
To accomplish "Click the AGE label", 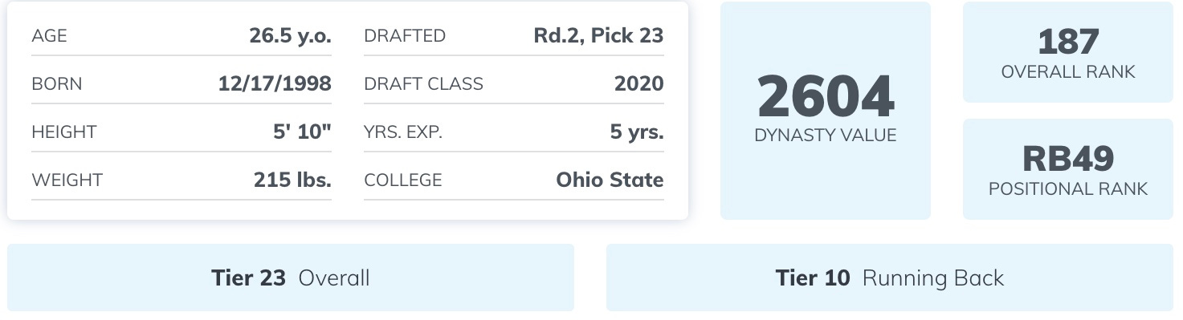I will [49, 36].
